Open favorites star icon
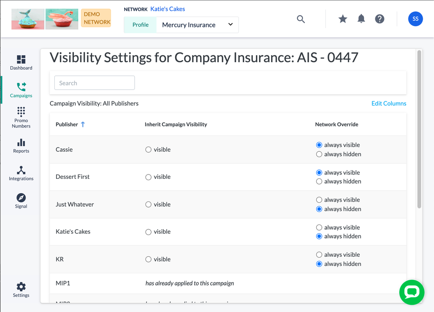 (x=343, y=19)
